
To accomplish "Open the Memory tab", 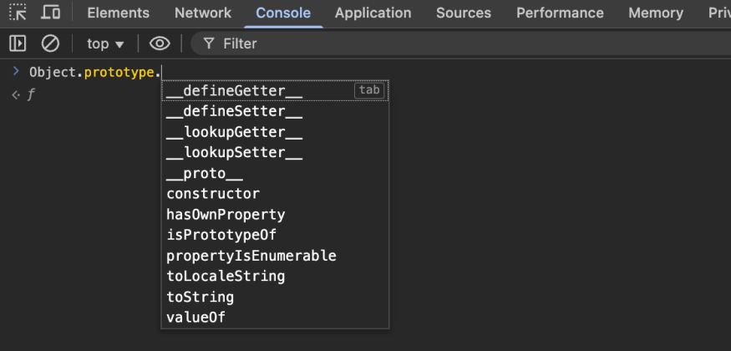I will (x=656, y=13).
